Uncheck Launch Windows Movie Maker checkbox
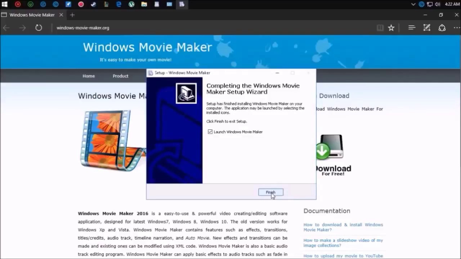 click(x=210, y=132)
